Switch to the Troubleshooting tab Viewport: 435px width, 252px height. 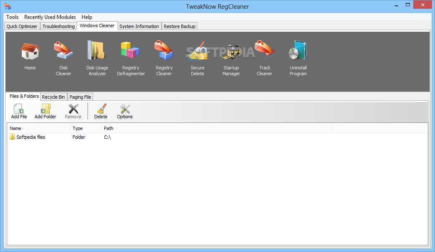[59, 26]
